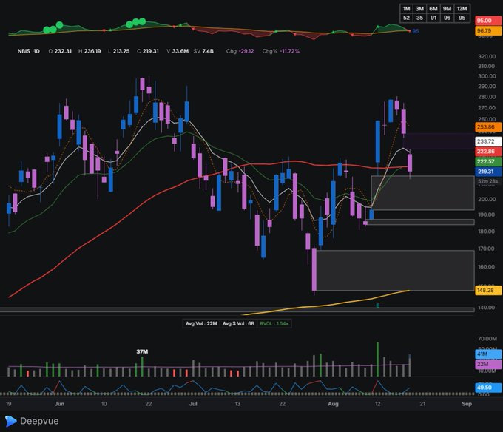Click the Sep date axis label

[x=467, y=403]
